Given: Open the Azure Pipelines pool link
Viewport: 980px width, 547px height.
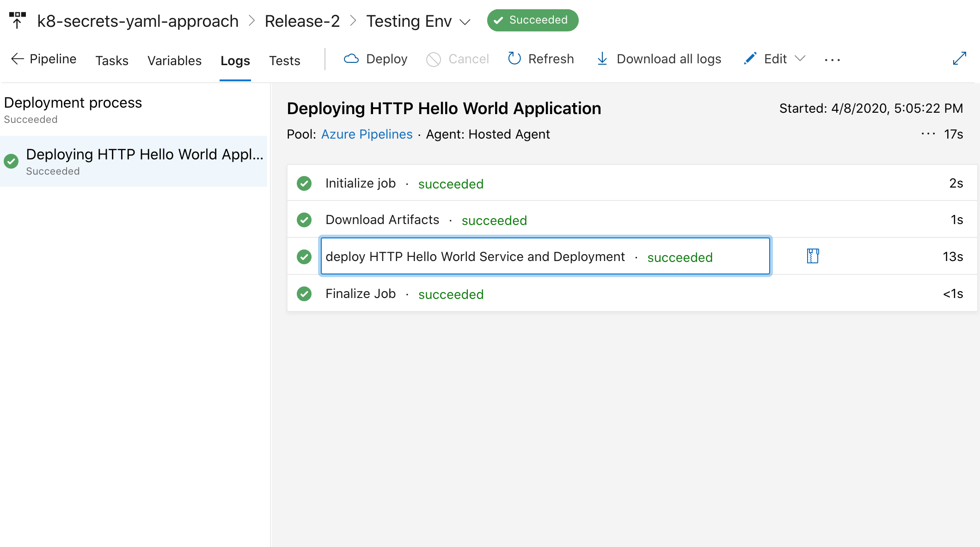Looking at the screenshot, I should (367, 134).
